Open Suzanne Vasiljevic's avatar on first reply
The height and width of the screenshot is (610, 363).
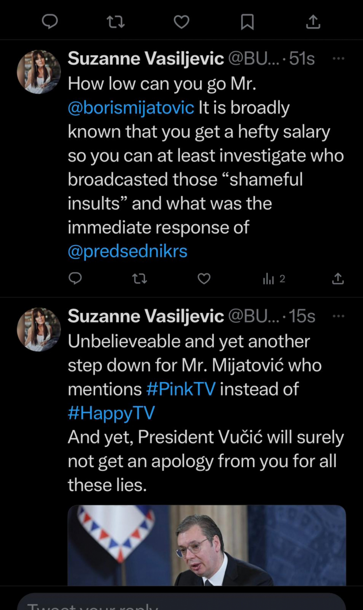39,72
